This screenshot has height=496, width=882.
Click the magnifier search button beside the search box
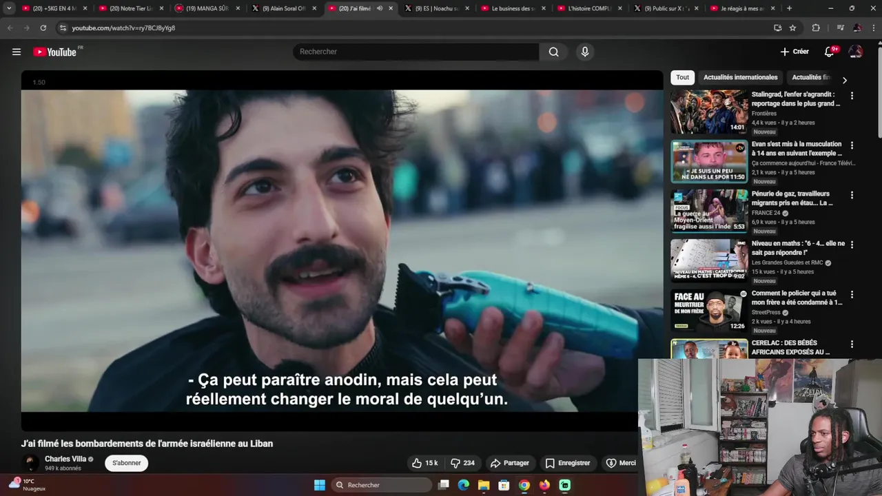[553, 52]
